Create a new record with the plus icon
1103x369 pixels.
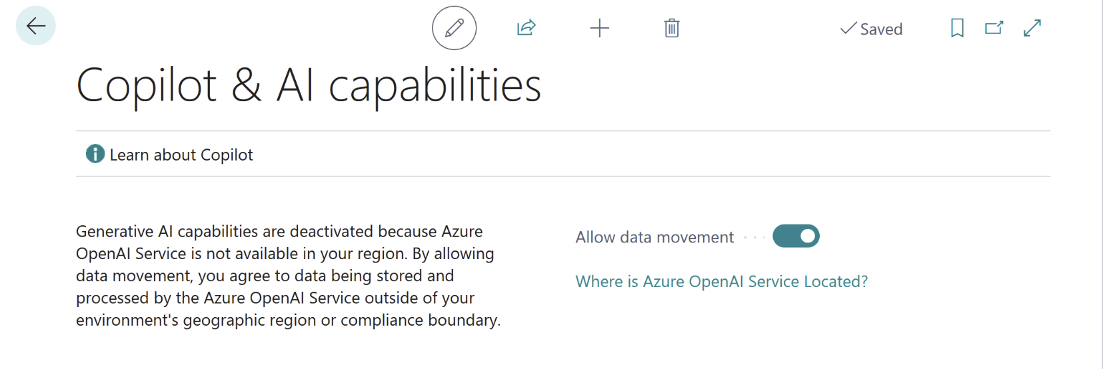(599, 28)
